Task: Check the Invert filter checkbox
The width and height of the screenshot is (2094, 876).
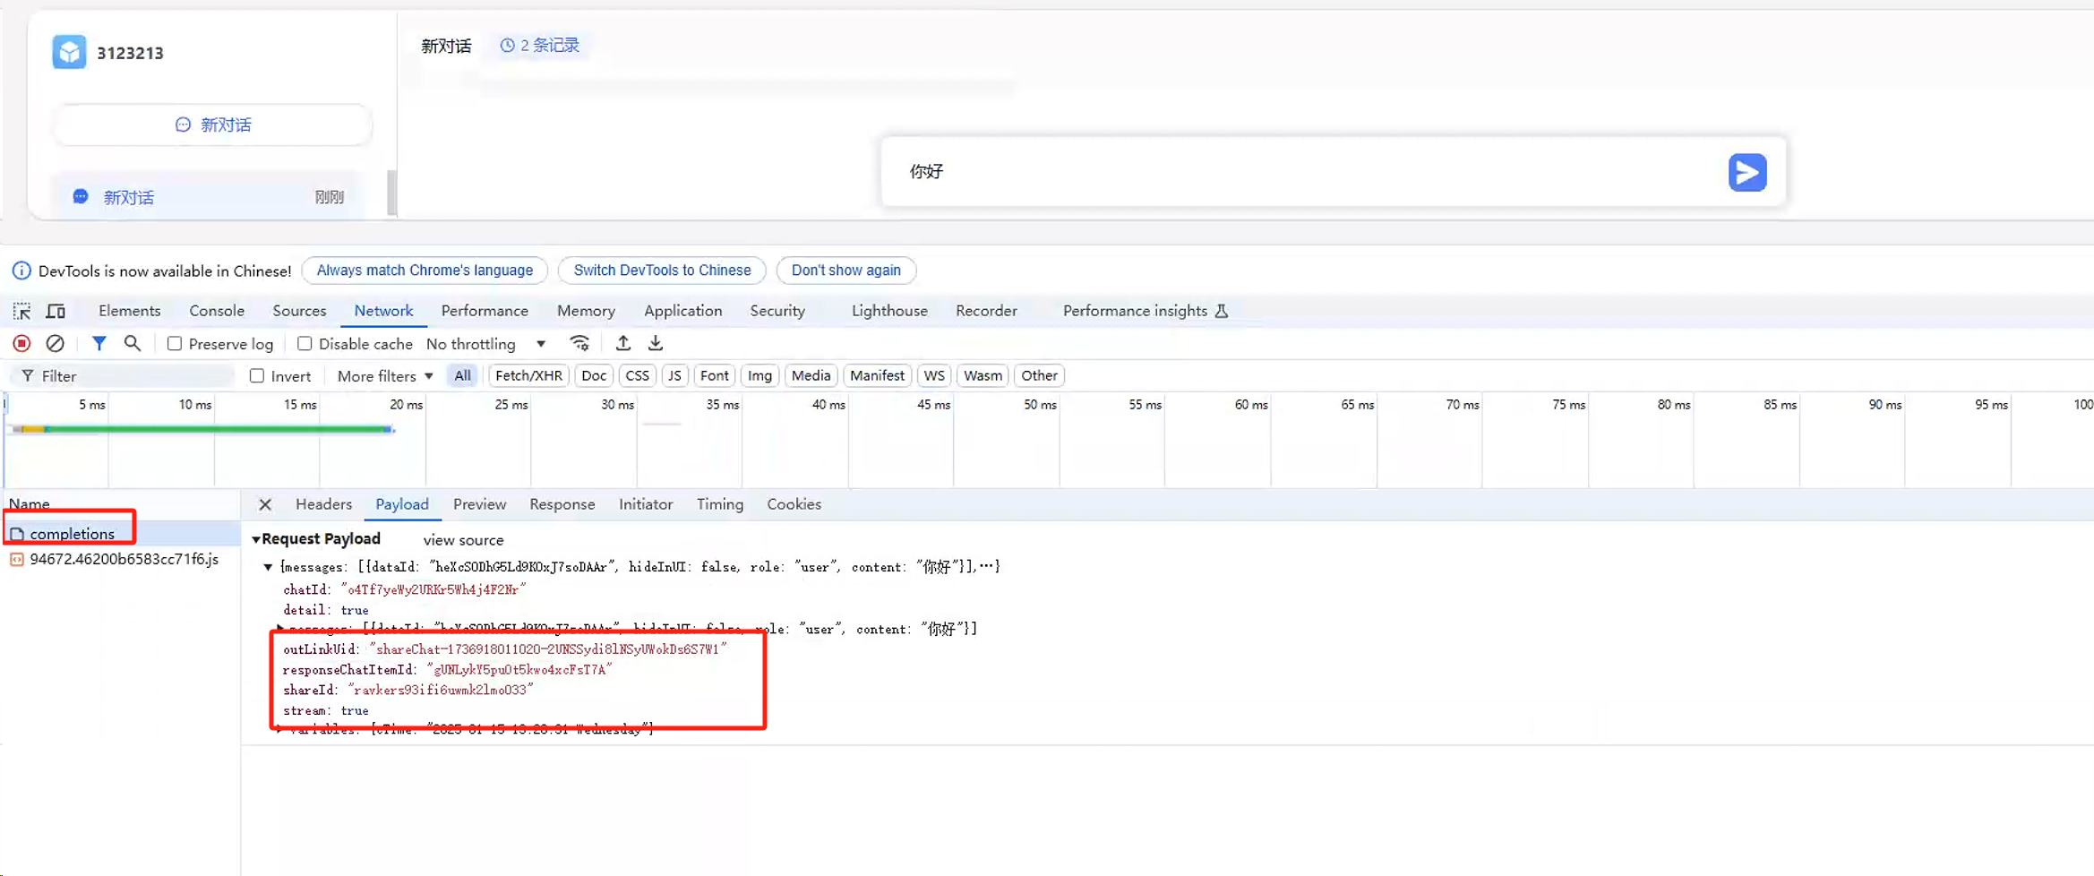Action: (257, 376)
